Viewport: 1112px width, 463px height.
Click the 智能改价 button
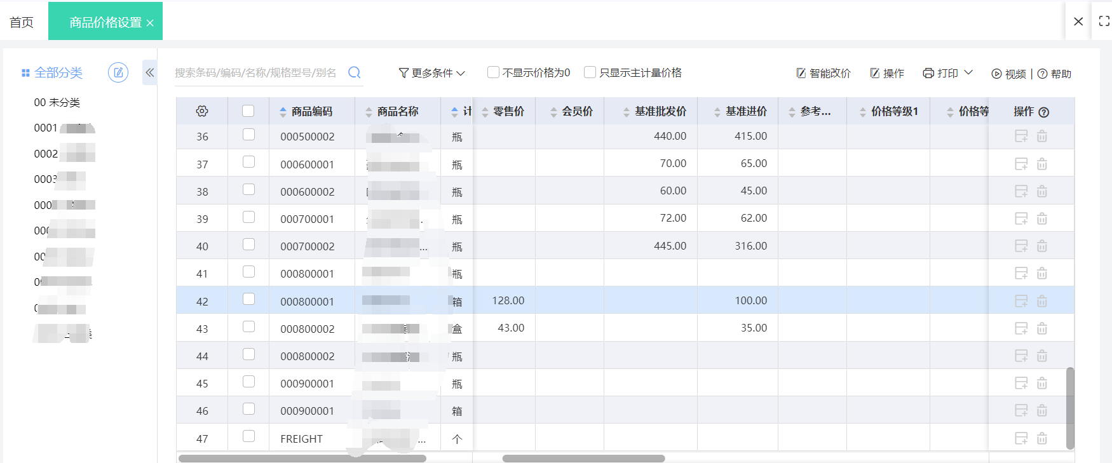[x=824, y=74]
